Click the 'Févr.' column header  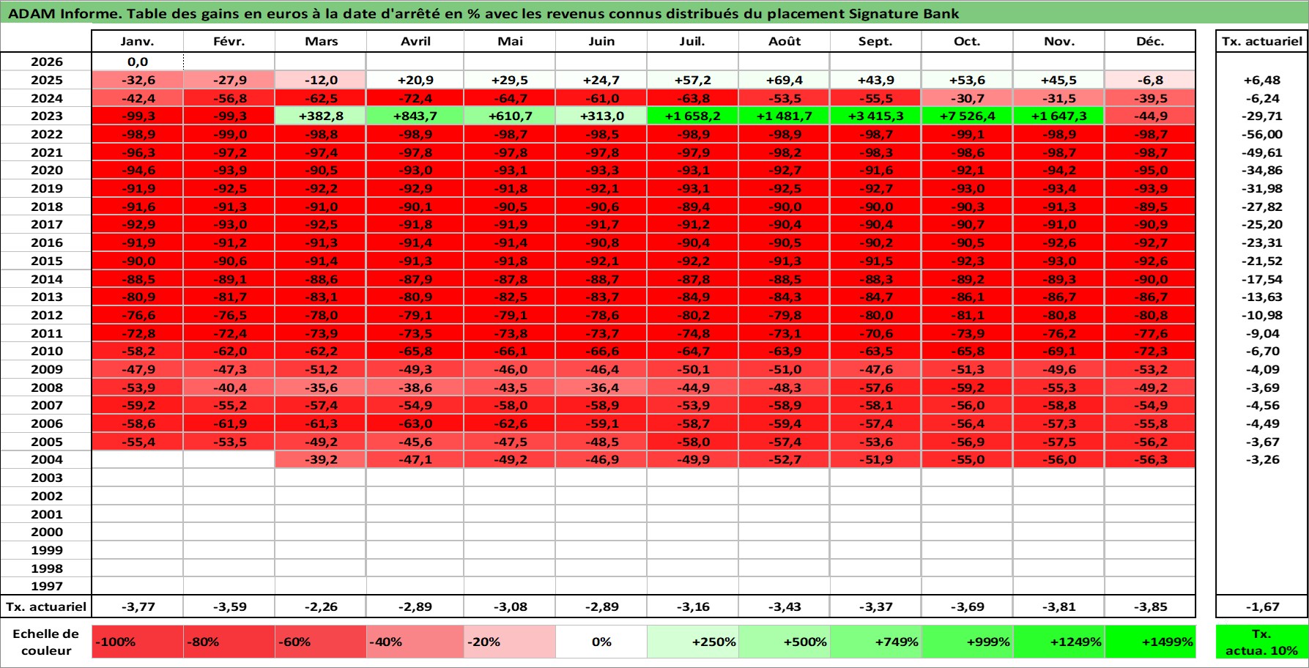[x=229, y=41]
